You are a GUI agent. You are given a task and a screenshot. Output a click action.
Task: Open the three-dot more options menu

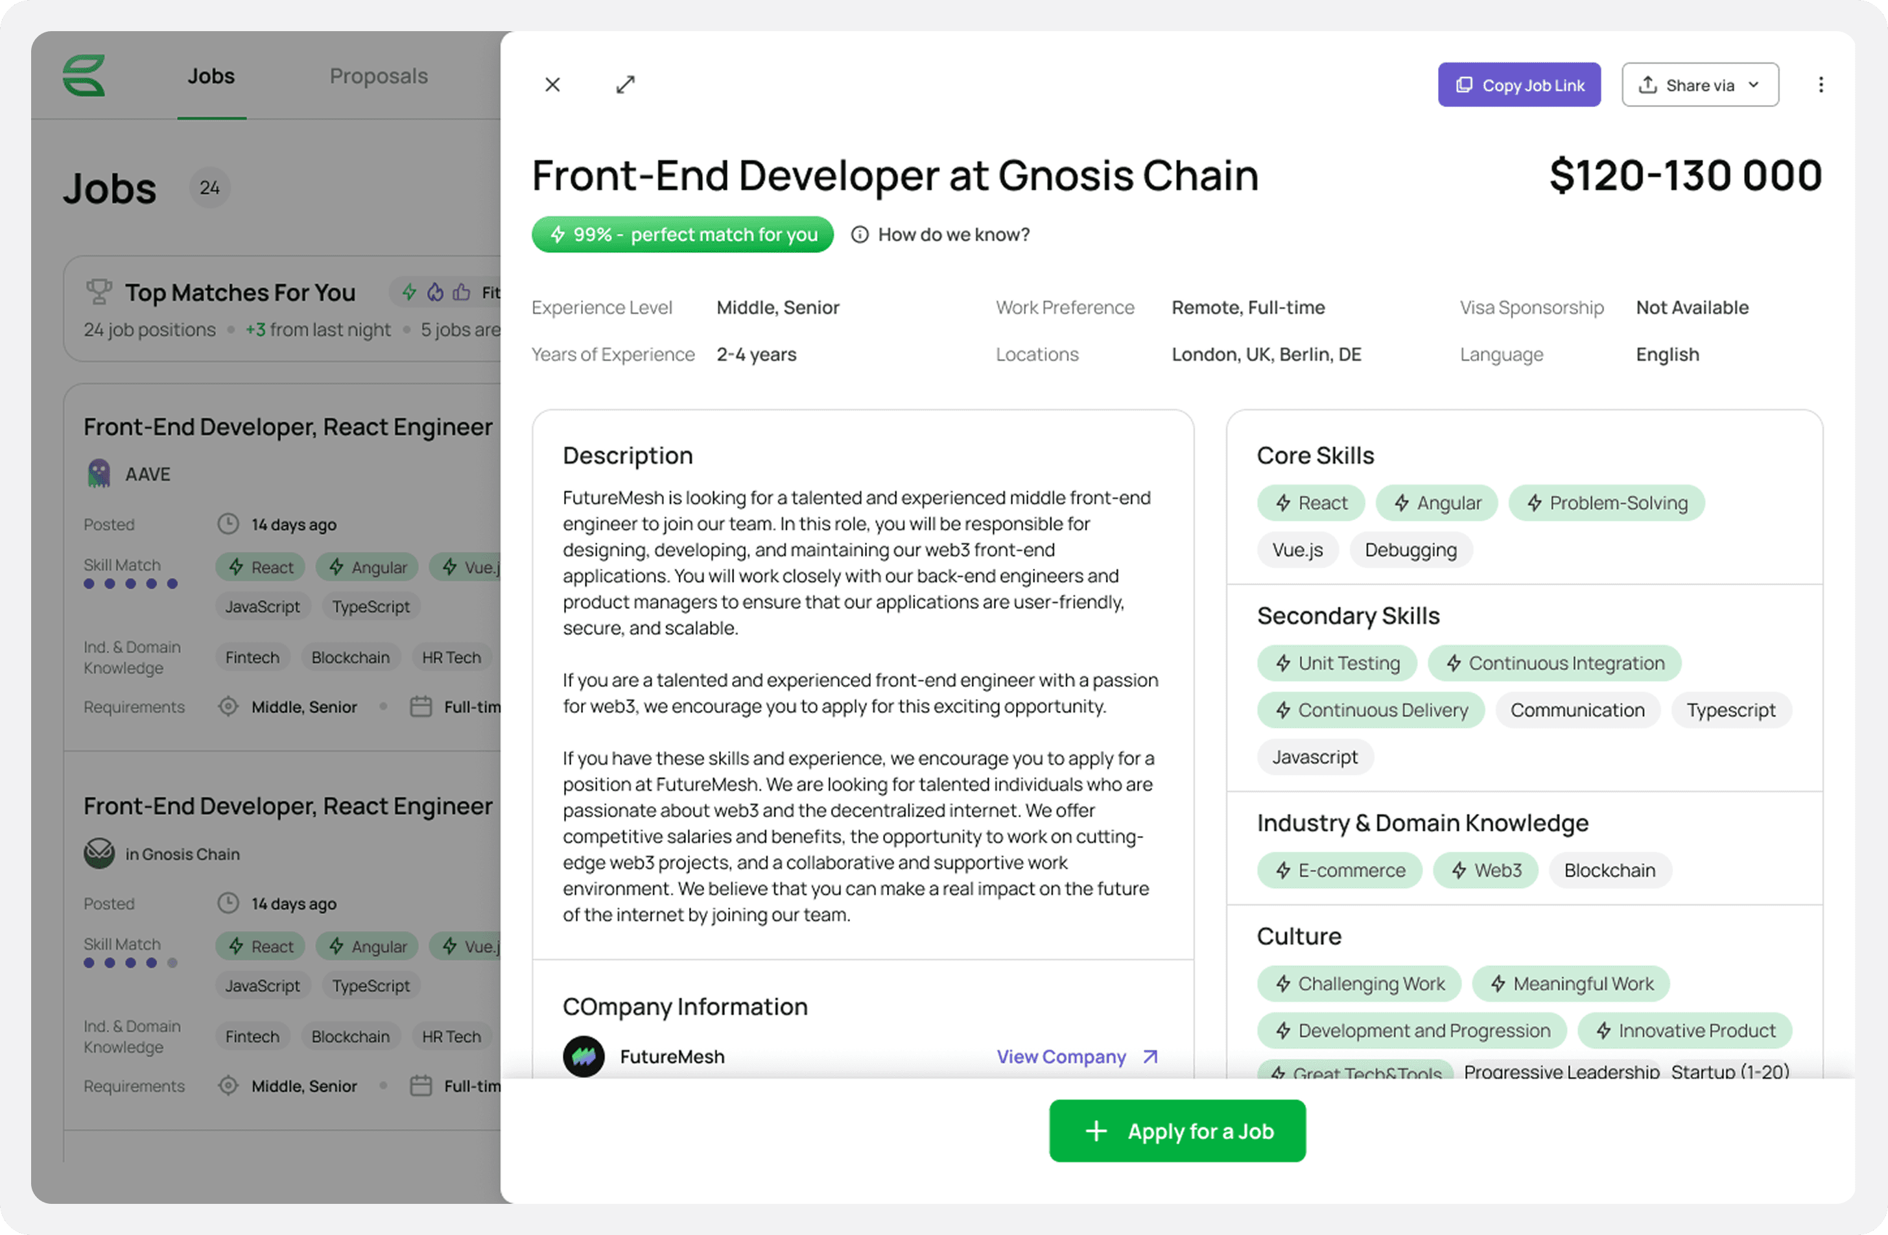1821,84
